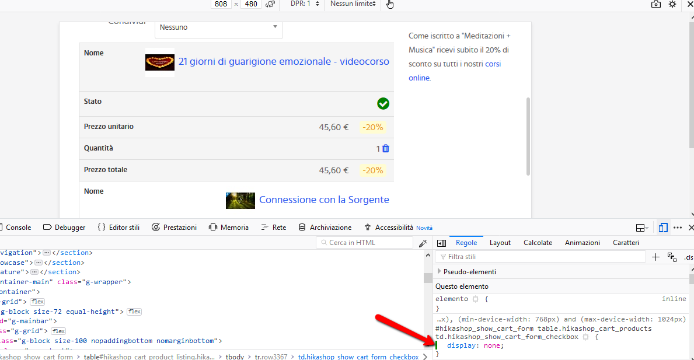Click the eyedropper tool in inspector
694x360 pixels.
coord(423,243)
